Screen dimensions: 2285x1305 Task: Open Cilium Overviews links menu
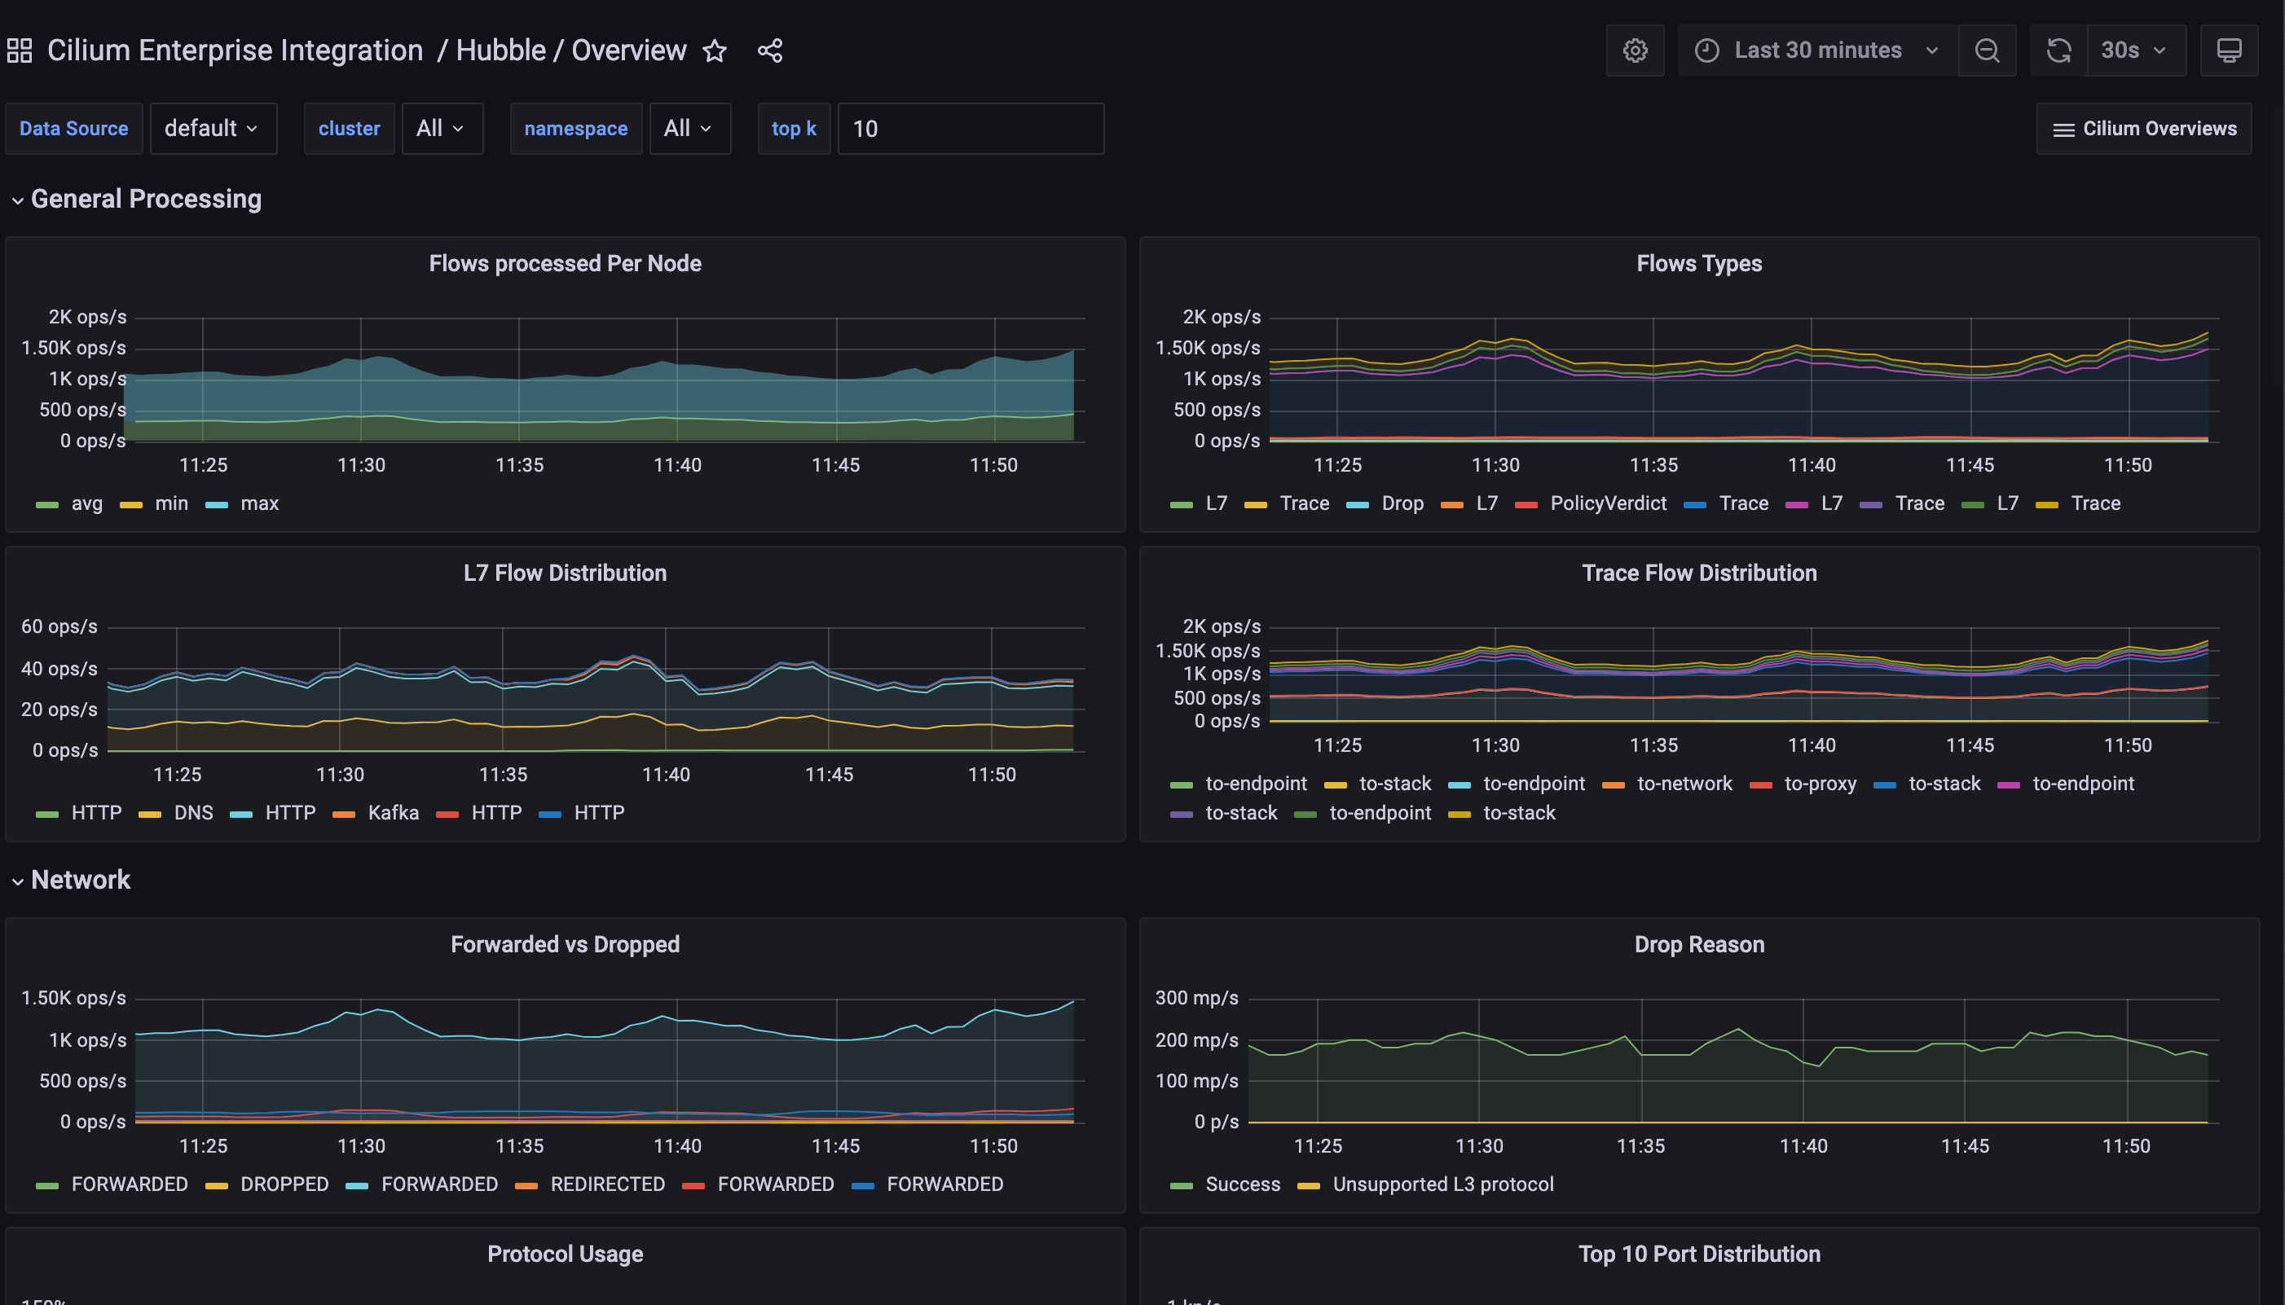coord(2144,129)
